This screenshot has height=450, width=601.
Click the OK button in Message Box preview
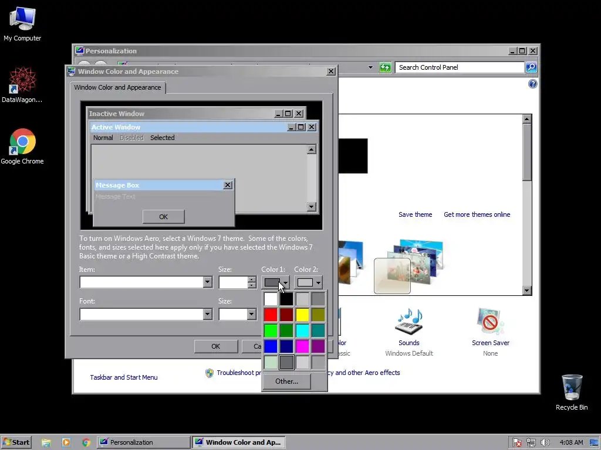[164, 217]
